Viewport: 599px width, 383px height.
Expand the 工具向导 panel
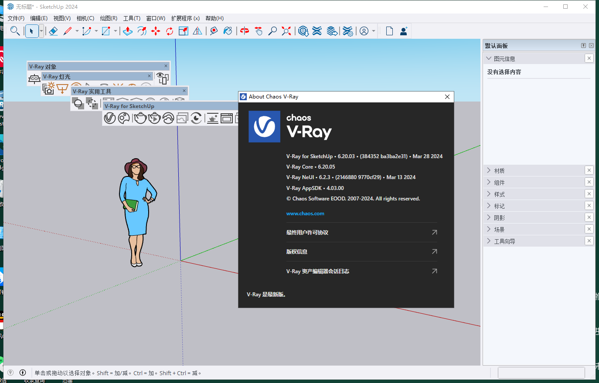click(x=488, y=241)
